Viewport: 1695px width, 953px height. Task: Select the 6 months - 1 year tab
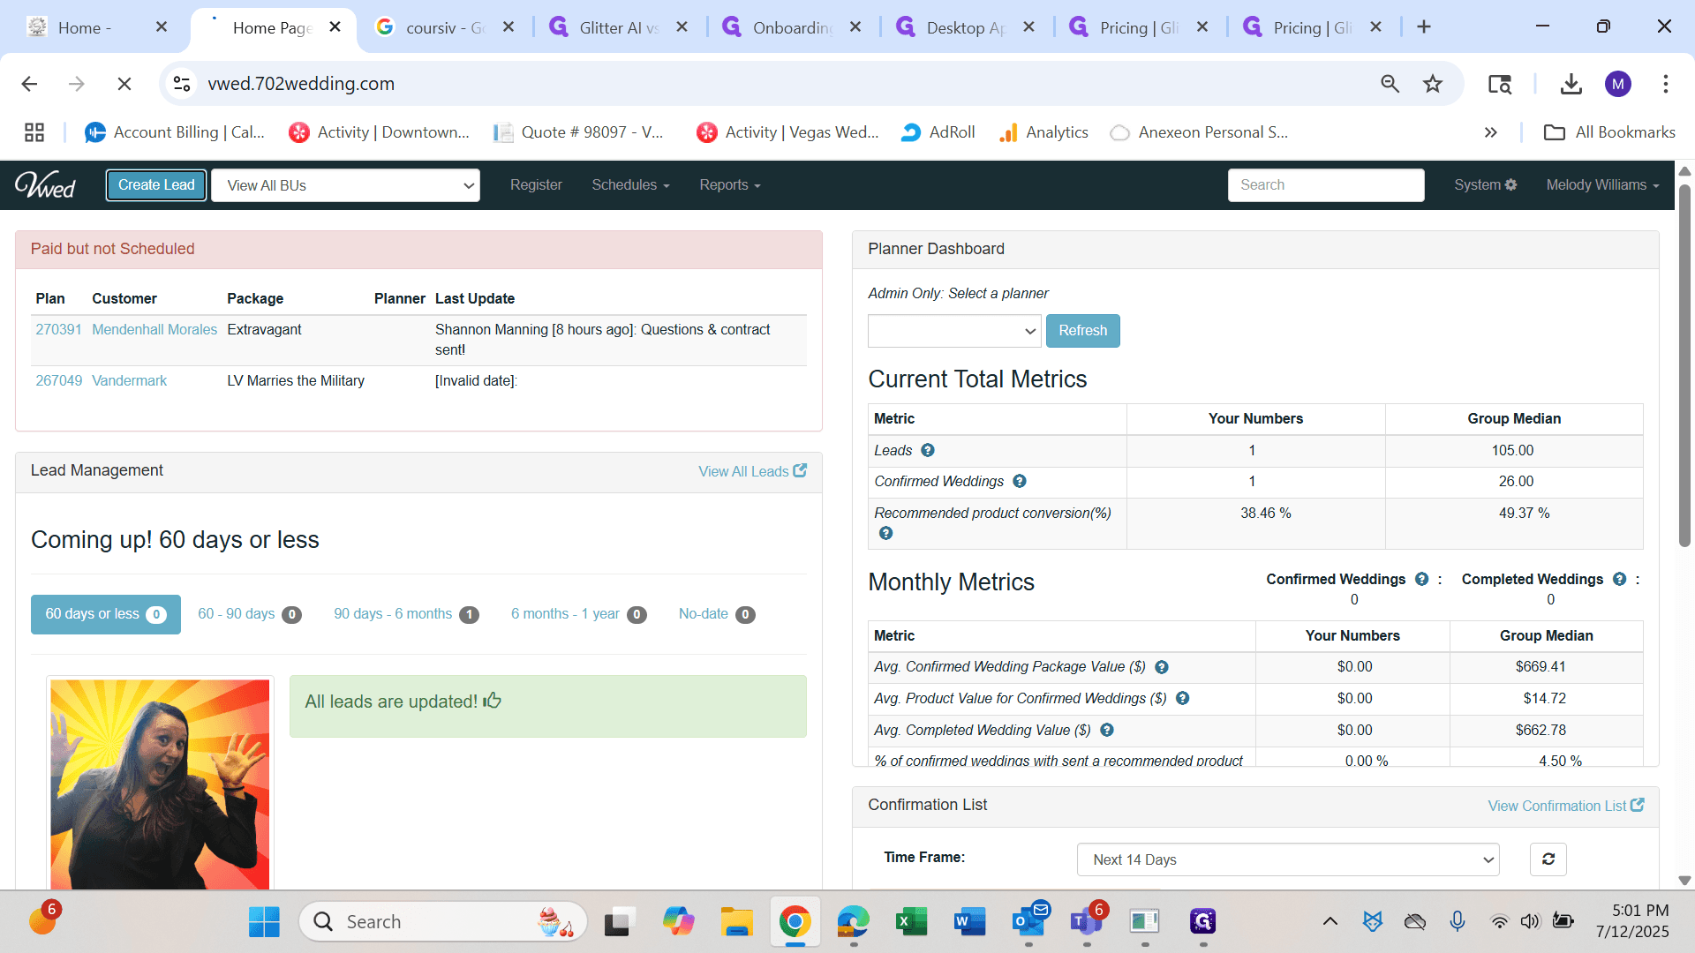(578, 614)
